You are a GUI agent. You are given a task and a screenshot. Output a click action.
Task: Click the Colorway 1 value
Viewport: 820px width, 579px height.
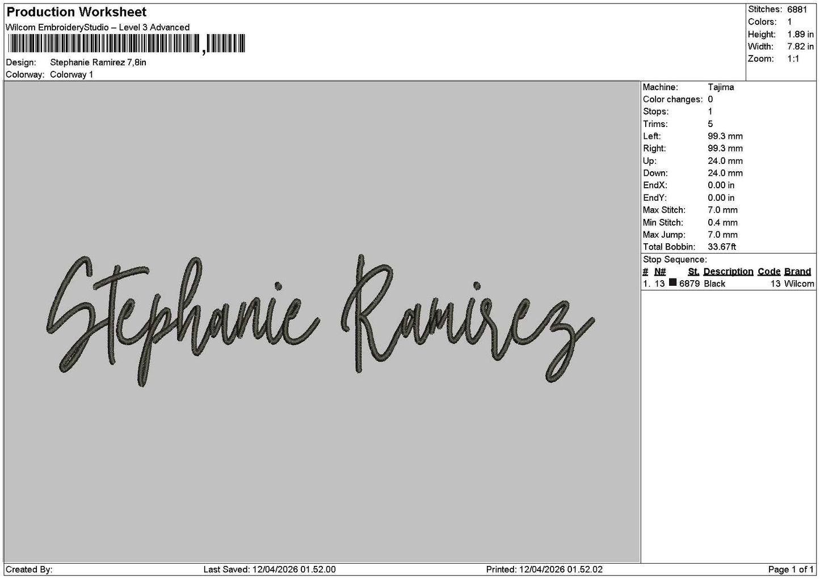(x=72, y=75)
